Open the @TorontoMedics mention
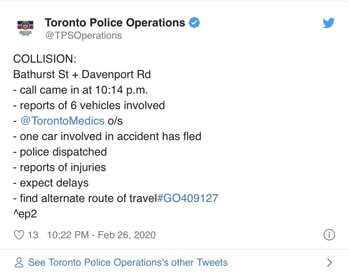 pos(62,121)
